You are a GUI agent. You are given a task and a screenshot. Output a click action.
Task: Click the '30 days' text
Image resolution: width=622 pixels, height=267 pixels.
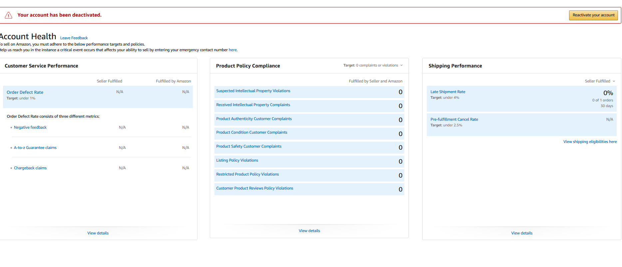click(607, 106)
